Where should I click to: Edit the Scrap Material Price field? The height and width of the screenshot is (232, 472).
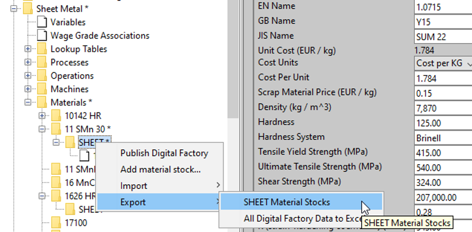[x=443, y=93]
